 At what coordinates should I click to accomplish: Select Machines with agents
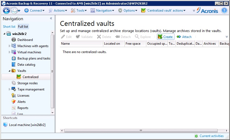coord(33,46)
